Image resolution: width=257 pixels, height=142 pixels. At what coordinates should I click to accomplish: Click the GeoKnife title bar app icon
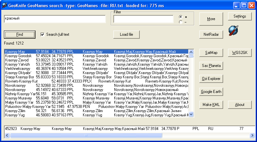[x=5, y=5]
